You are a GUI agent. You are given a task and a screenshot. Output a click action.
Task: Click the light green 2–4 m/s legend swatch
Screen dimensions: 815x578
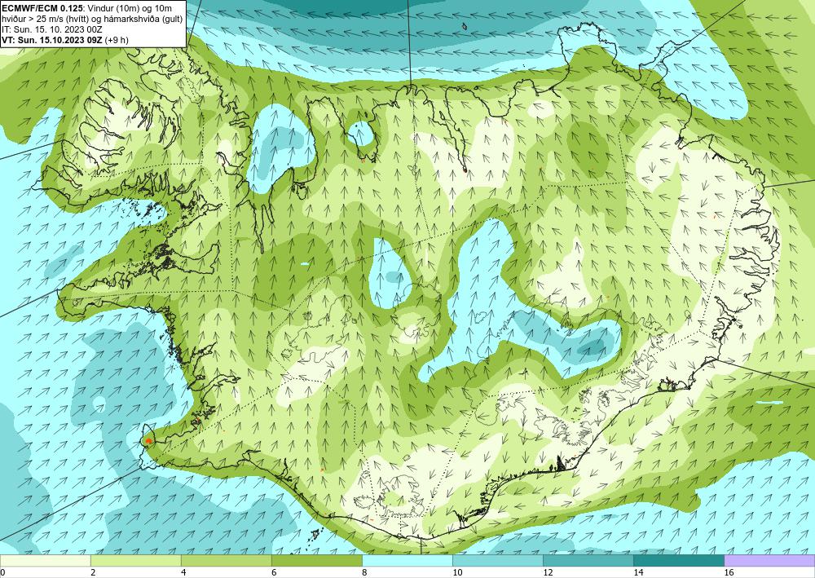pos(135,561)
